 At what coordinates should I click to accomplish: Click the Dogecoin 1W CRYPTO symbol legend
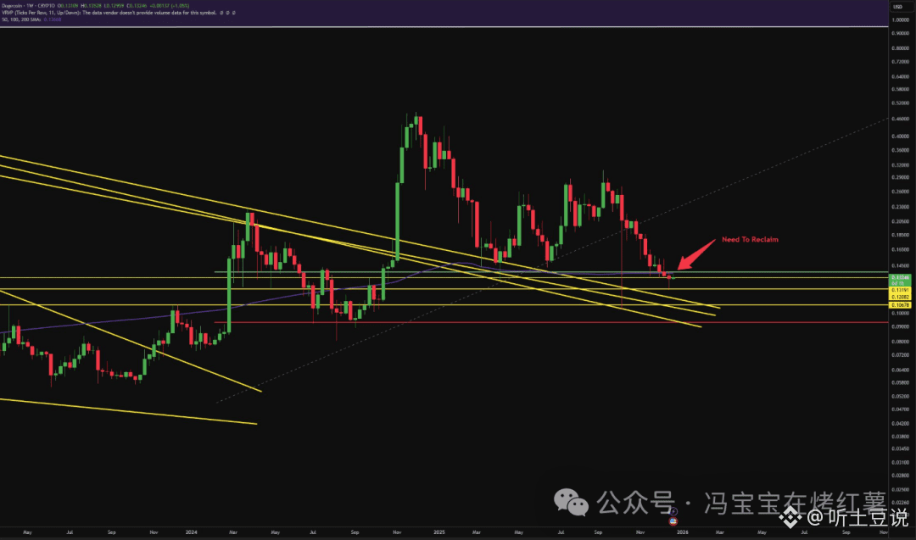pos(28,5)
